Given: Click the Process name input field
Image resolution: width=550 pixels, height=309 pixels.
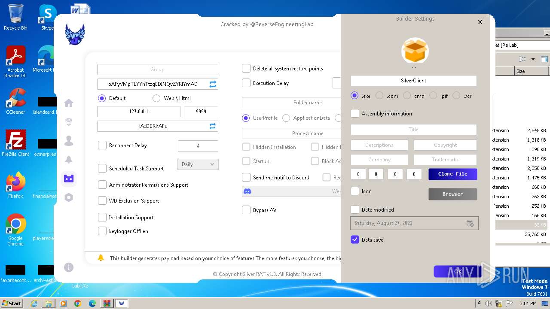Looking at the screenshot, I should click(x=291, y=133).
